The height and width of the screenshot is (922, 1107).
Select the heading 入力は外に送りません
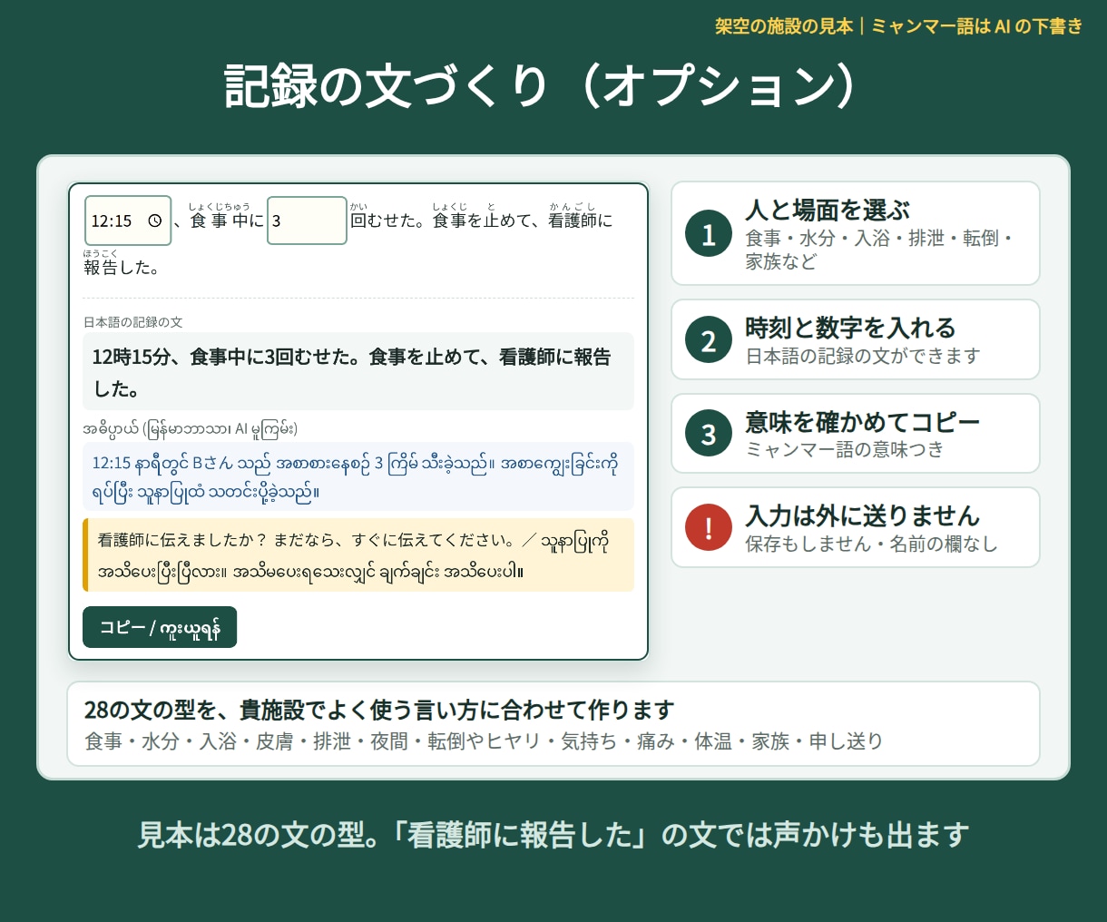coord(862,515)
